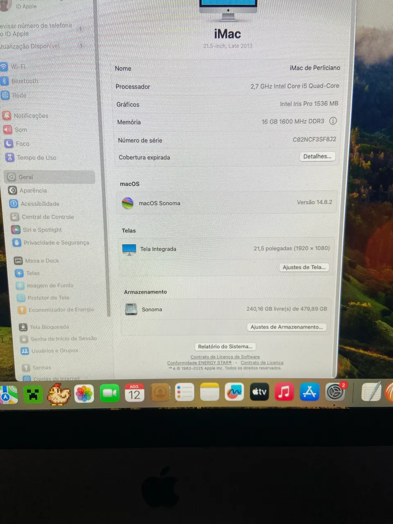Open Relatório do Sistema... button
The width and height of the screenshot is (393, 524).
pos(225,346)
